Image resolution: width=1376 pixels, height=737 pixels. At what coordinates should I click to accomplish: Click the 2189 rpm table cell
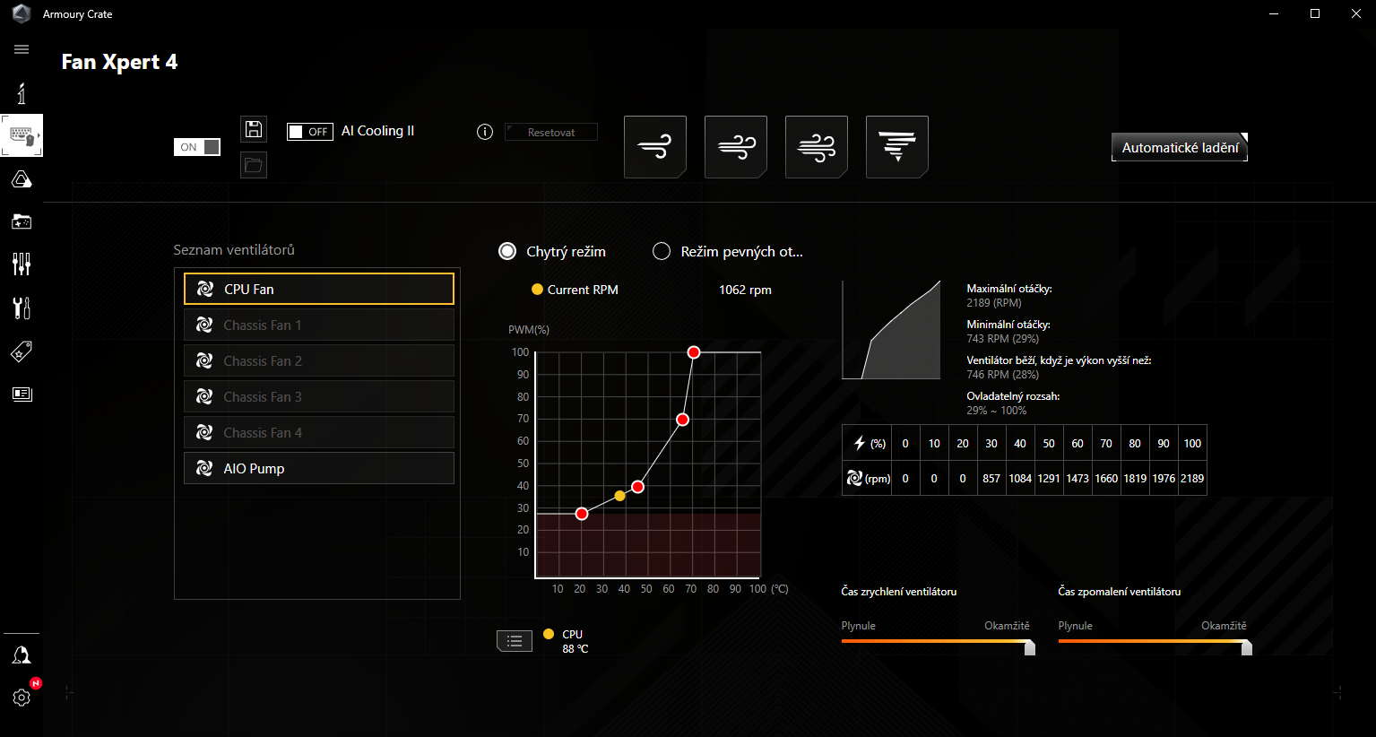pos(1192,478)
